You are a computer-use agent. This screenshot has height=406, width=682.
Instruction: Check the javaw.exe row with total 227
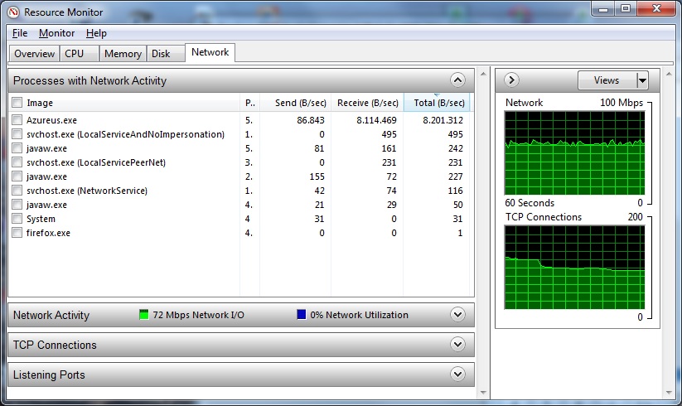(17, 176)
